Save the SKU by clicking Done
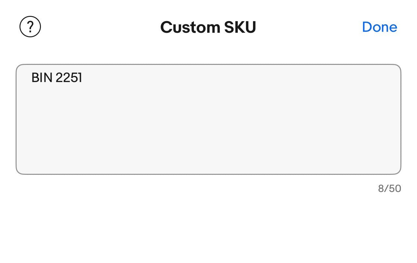Screen dimensions: 417x263 pyautogui.click(x=379, y=27)
